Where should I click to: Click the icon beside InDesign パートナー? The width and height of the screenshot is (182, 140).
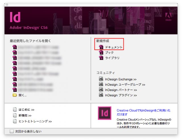(101, 90)
